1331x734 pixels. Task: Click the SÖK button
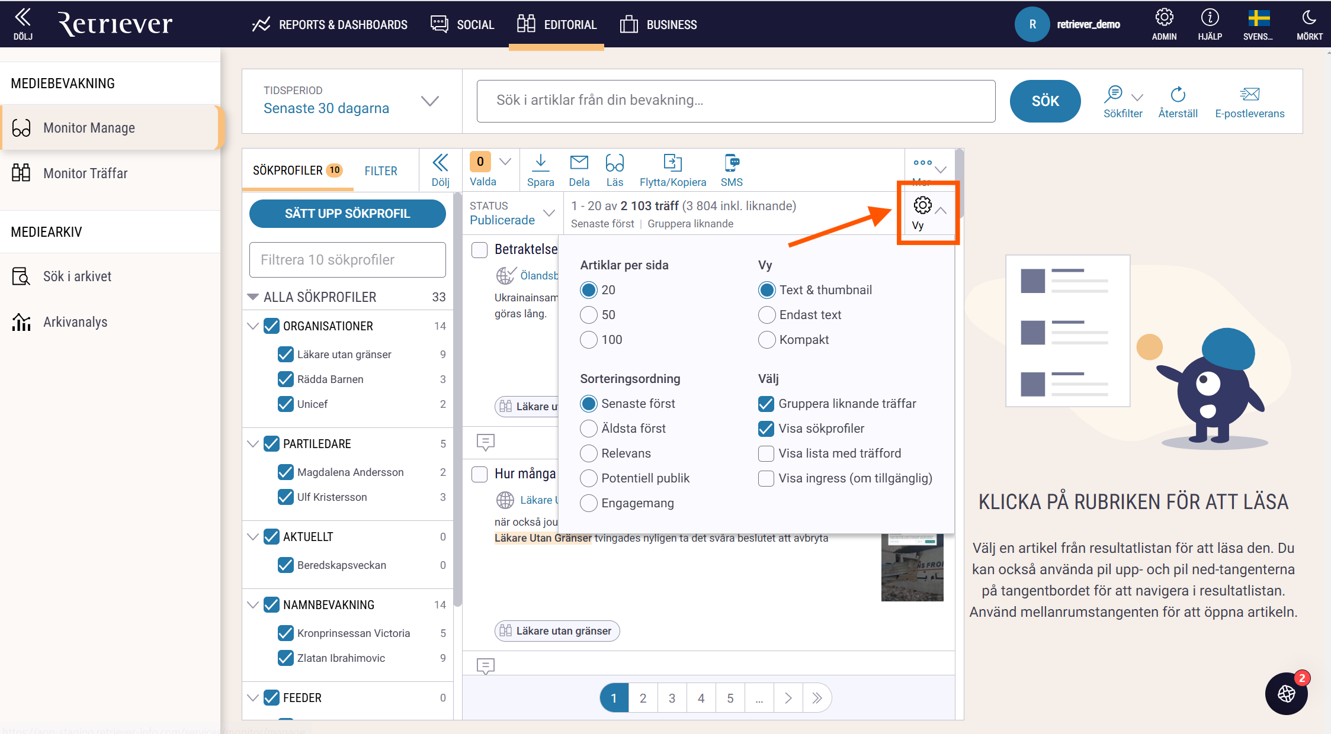(1045, 101)
